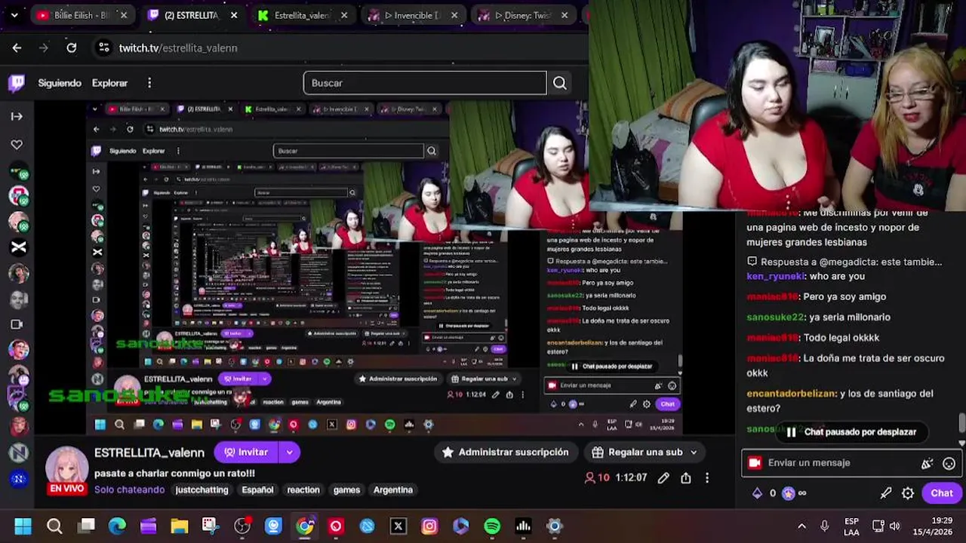
Task: Select the justcchatting tag
Action: coord(202,489)
